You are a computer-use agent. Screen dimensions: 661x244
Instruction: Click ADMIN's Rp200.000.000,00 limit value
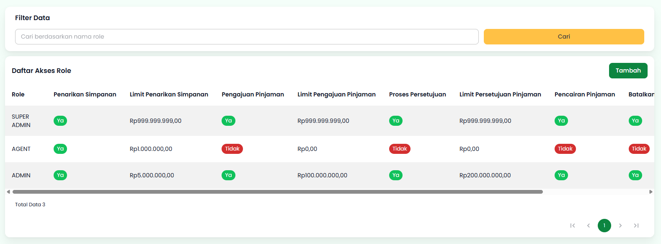click(x=485, y=175)
